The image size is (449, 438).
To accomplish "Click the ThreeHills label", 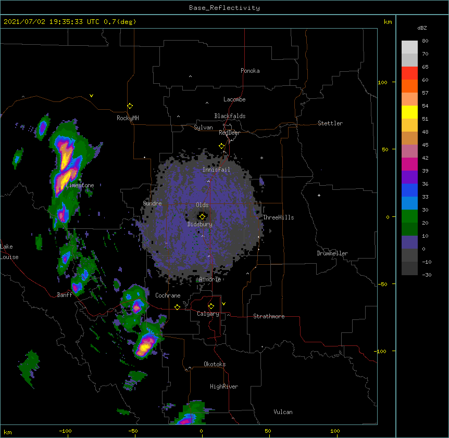I will point(278,217).
